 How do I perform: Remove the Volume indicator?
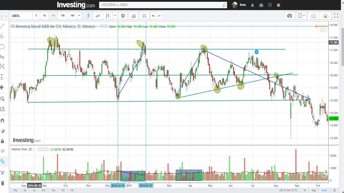click(x=47, y=149)
